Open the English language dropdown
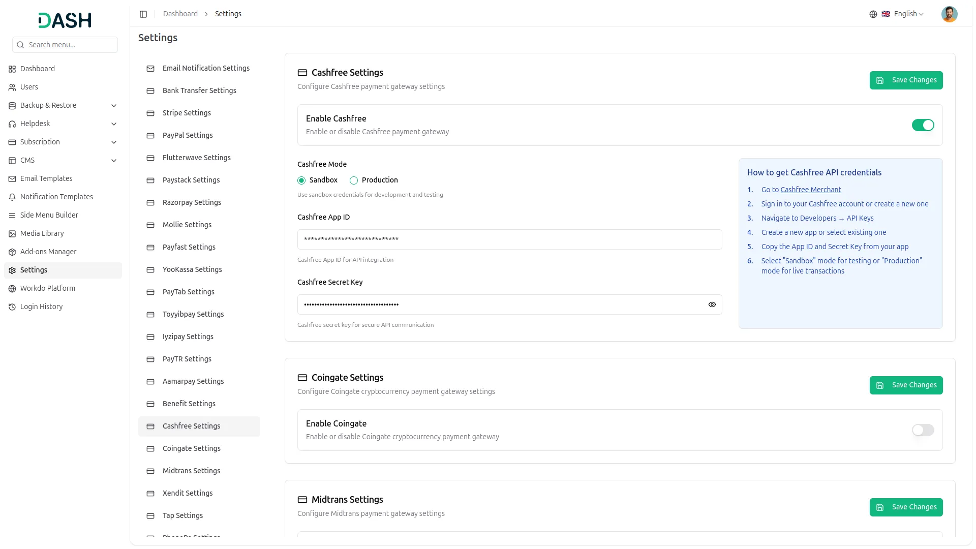Viewport: 976px width, 549px height. click(x=903, y=14)
